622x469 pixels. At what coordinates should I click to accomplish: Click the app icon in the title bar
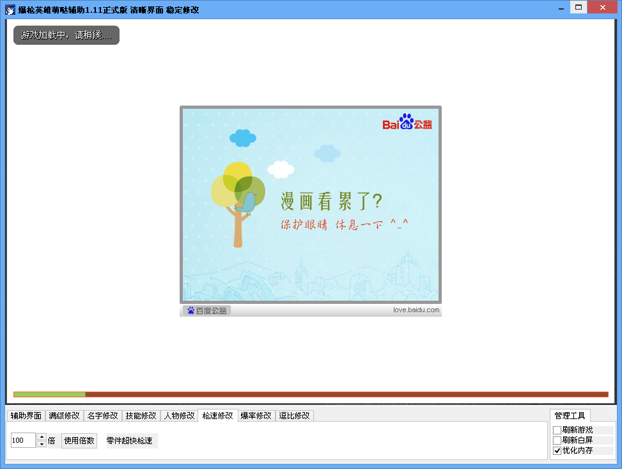10,10
